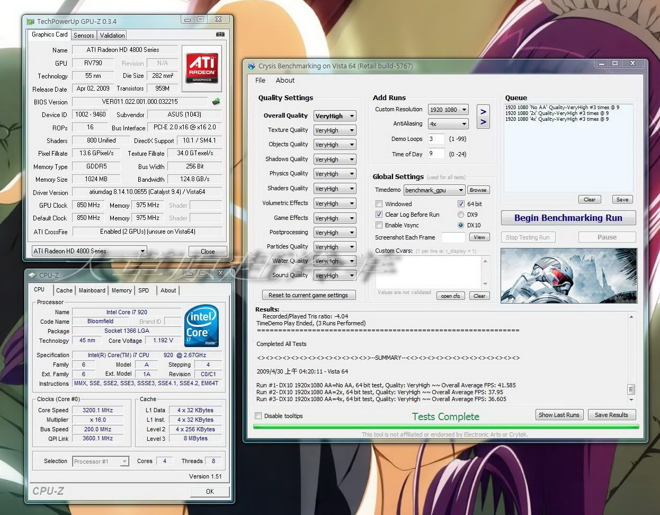Select the DX9 radio button
The width and height of the screenshot is (660, 515).
point(460,215)
